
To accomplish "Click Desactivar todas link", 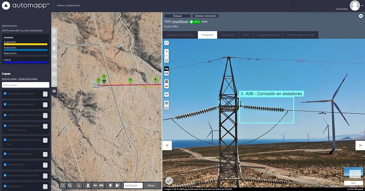I will [28, 79].
